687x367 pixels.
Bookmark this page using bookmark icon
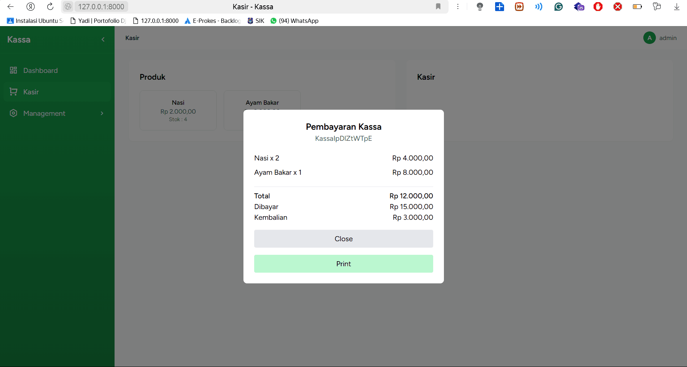pos(438,6)
